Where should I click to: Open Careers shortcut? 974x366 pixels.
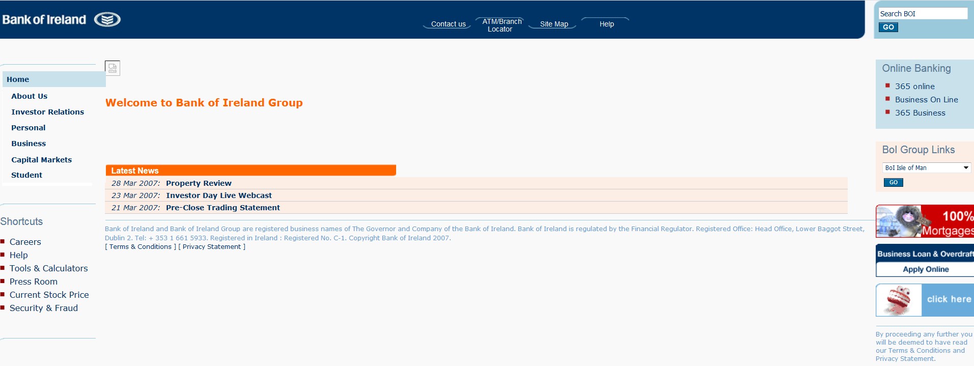(25, 242)
